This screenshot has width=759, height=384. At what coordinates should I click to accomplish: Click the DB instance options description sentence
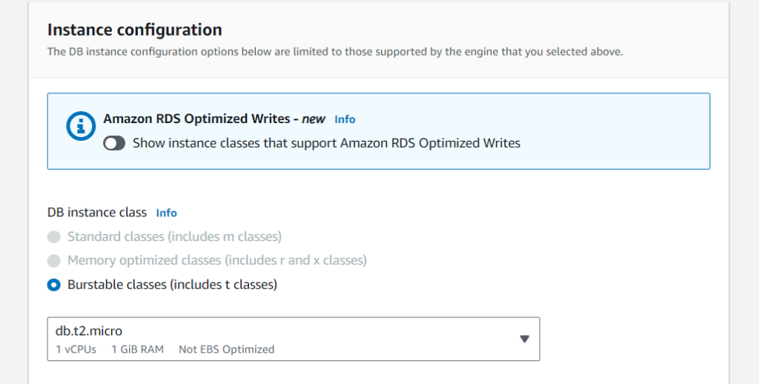click(x=335, y=52)
